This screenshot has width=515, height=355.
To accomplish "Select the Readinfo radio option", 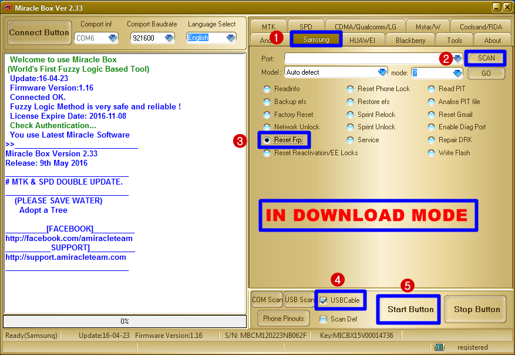I will (267, 89).
